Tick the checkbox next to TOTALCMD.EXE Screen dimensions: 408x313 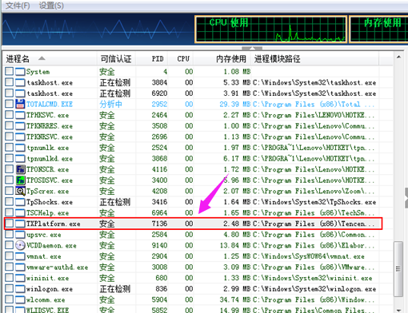pyautogui.click(x=9, y=104)
